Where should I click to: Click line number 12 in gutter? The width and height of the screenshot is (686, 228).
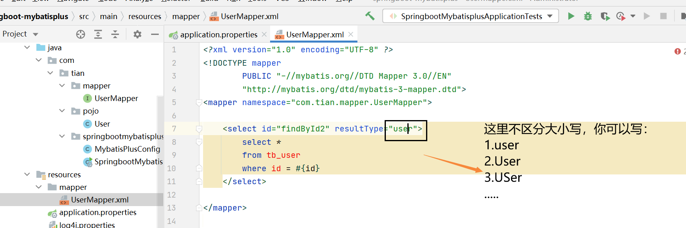[171, 195]
